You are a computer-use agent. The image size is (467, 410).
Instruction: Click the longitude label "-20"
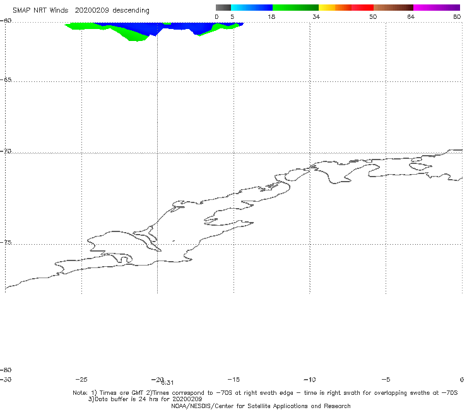pyautogui.click(x=157, y=380)
